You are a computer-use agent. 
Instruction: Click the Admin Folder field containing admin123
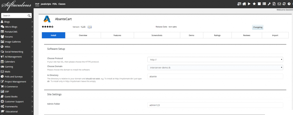tap(215, 105)
